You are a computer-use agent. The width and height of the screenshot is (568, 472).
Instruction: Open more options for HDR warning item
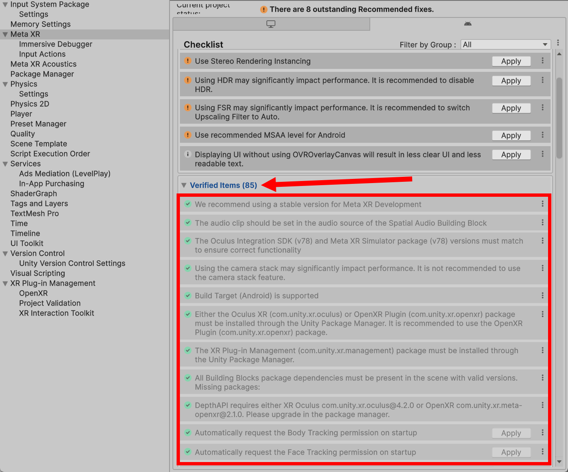[x=543, y=80]
